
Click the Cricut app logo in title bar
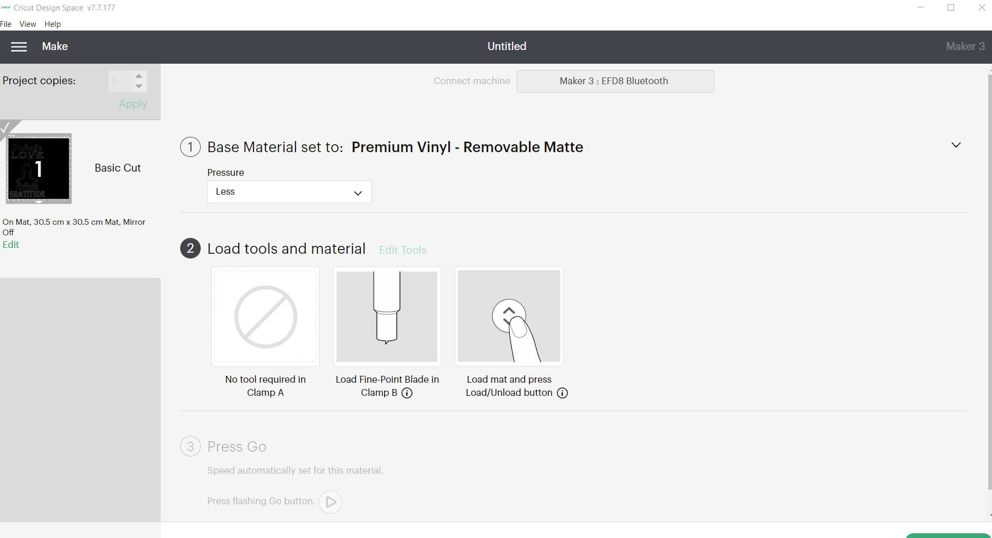coord(6,8)
